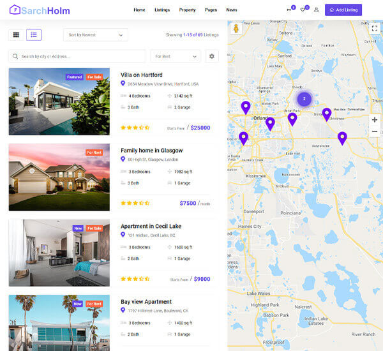The image size is (383, 351).
Task: Open the Villa on Hartford listing title
Action: (142, 75)
